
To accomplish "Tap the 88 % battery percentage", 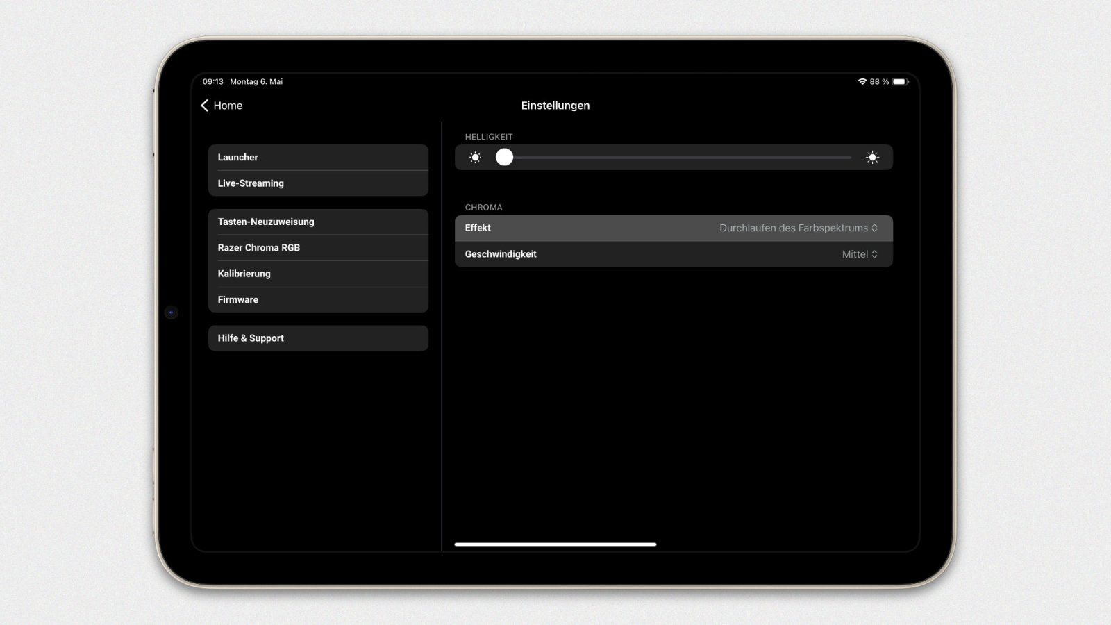I will click(x=879, y=81).
